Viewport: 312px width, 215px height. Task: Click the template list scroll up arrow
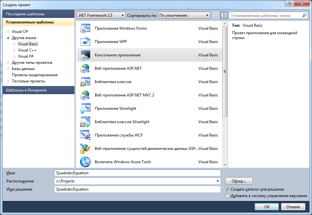click(x=225, y=24)
